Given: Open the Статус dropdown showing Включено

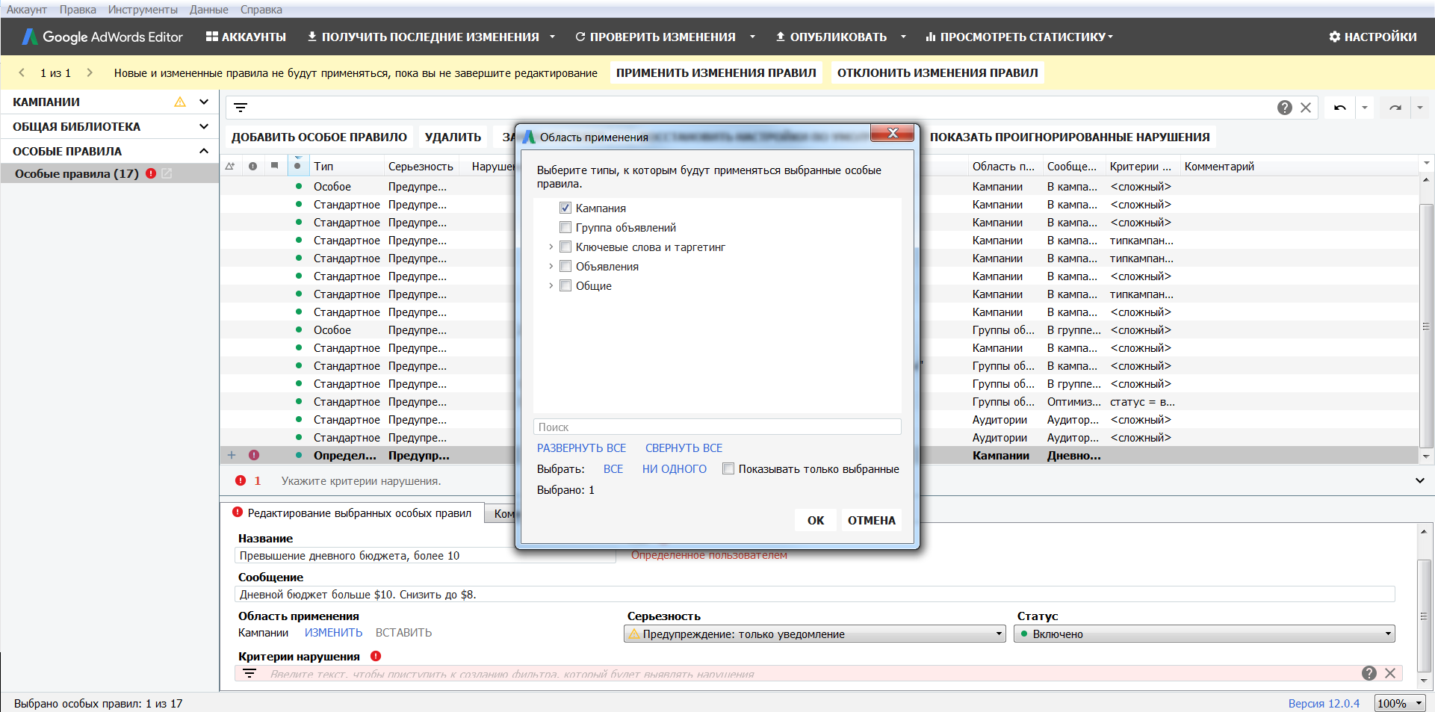Looking at the screenshot, I should (1203, 634).
